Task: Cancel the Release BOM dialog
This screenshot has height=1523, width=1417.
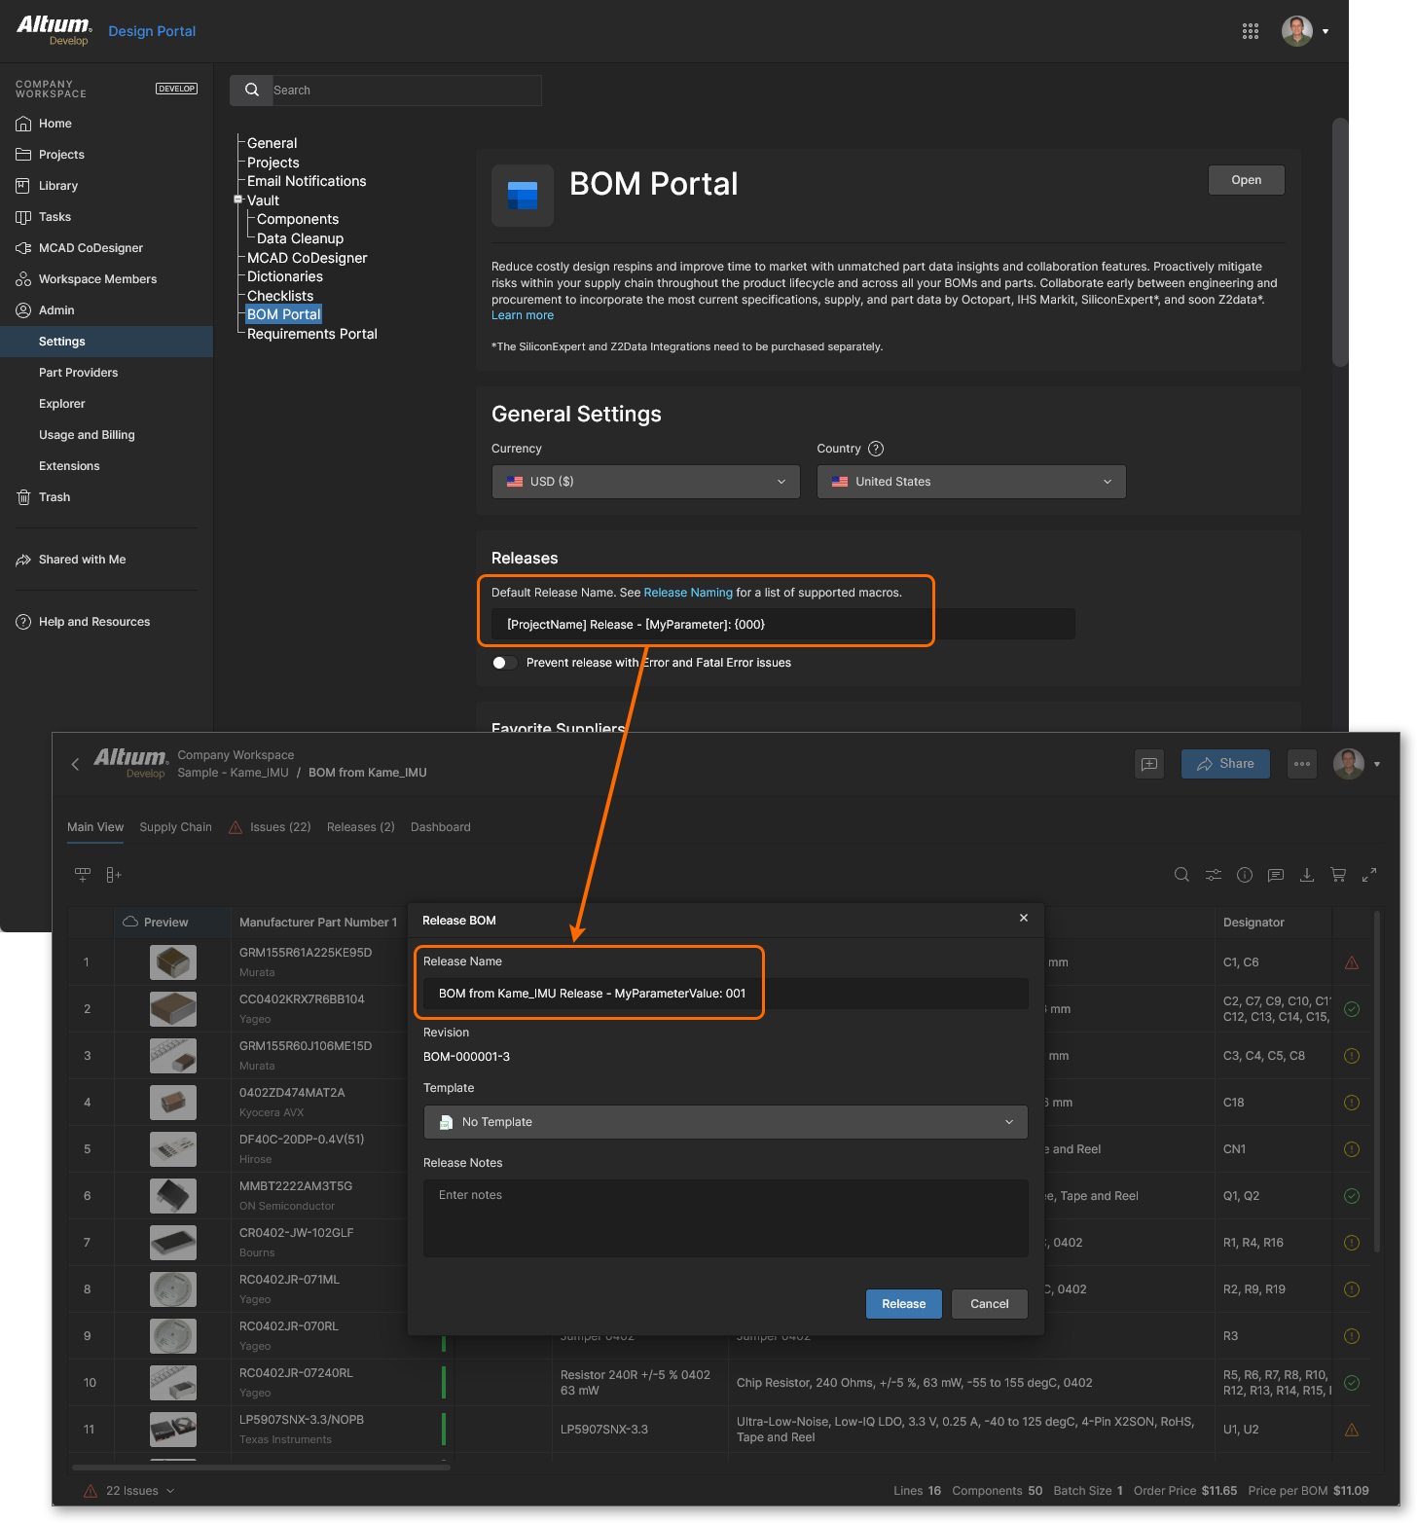Action: pos(990,1304)
